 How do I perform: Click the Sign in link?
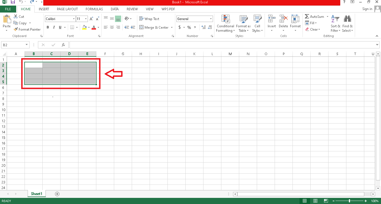(x=367, y=9)
